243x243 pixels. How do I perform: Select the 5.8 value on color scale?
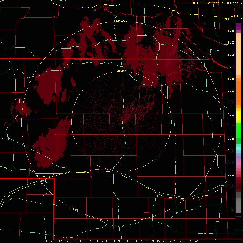(x=231, y=90)
